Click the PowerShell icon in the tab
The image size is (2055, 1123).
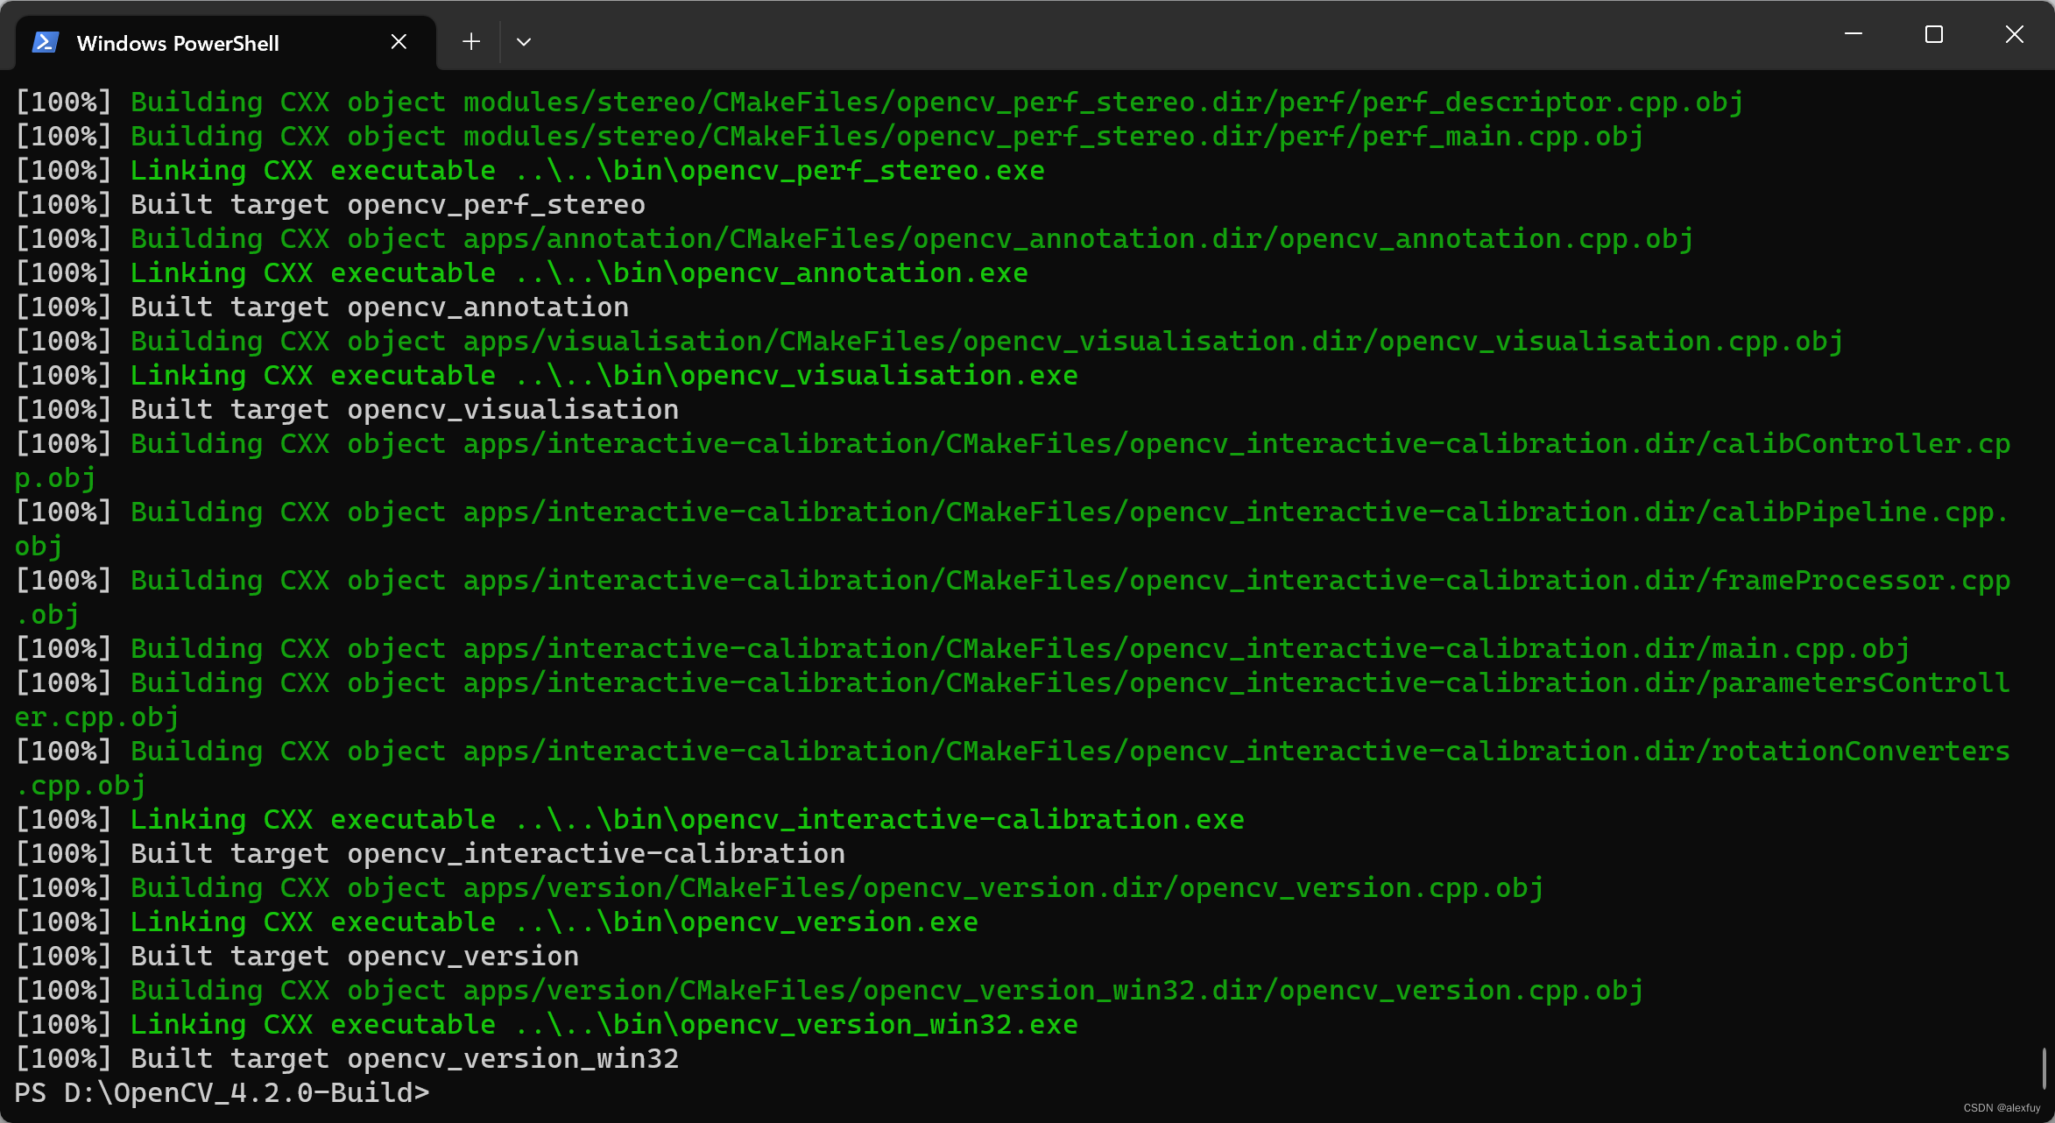(x=46, y=42)
